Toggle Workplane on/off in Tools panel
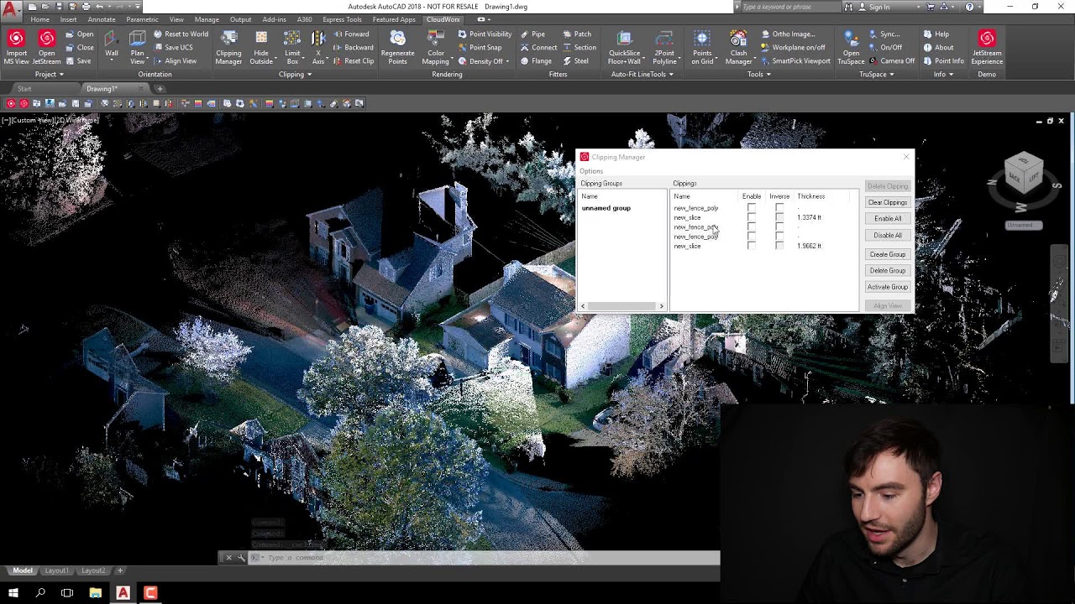Screen dimensions: 1075x604 (793, 48)
